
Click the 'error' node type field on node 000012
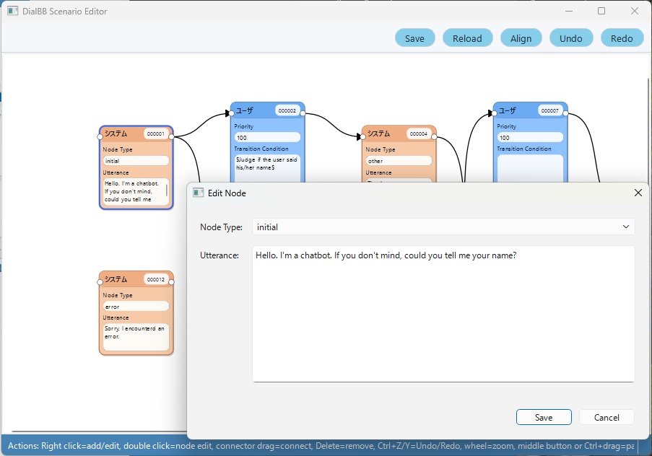(136, 307)
